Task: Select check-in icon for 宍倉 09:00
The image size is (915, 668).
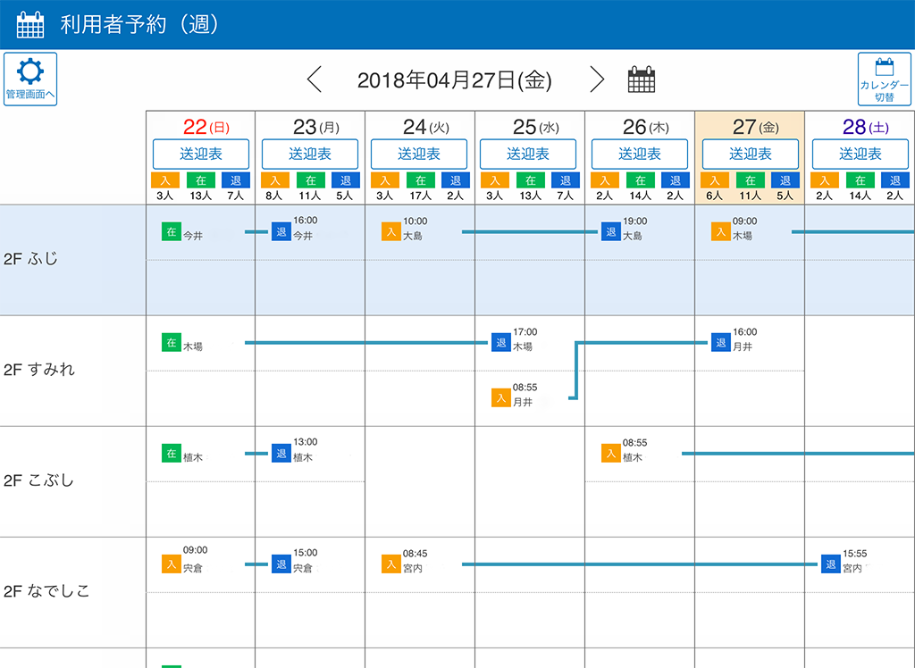Action: tap(172, 564)
